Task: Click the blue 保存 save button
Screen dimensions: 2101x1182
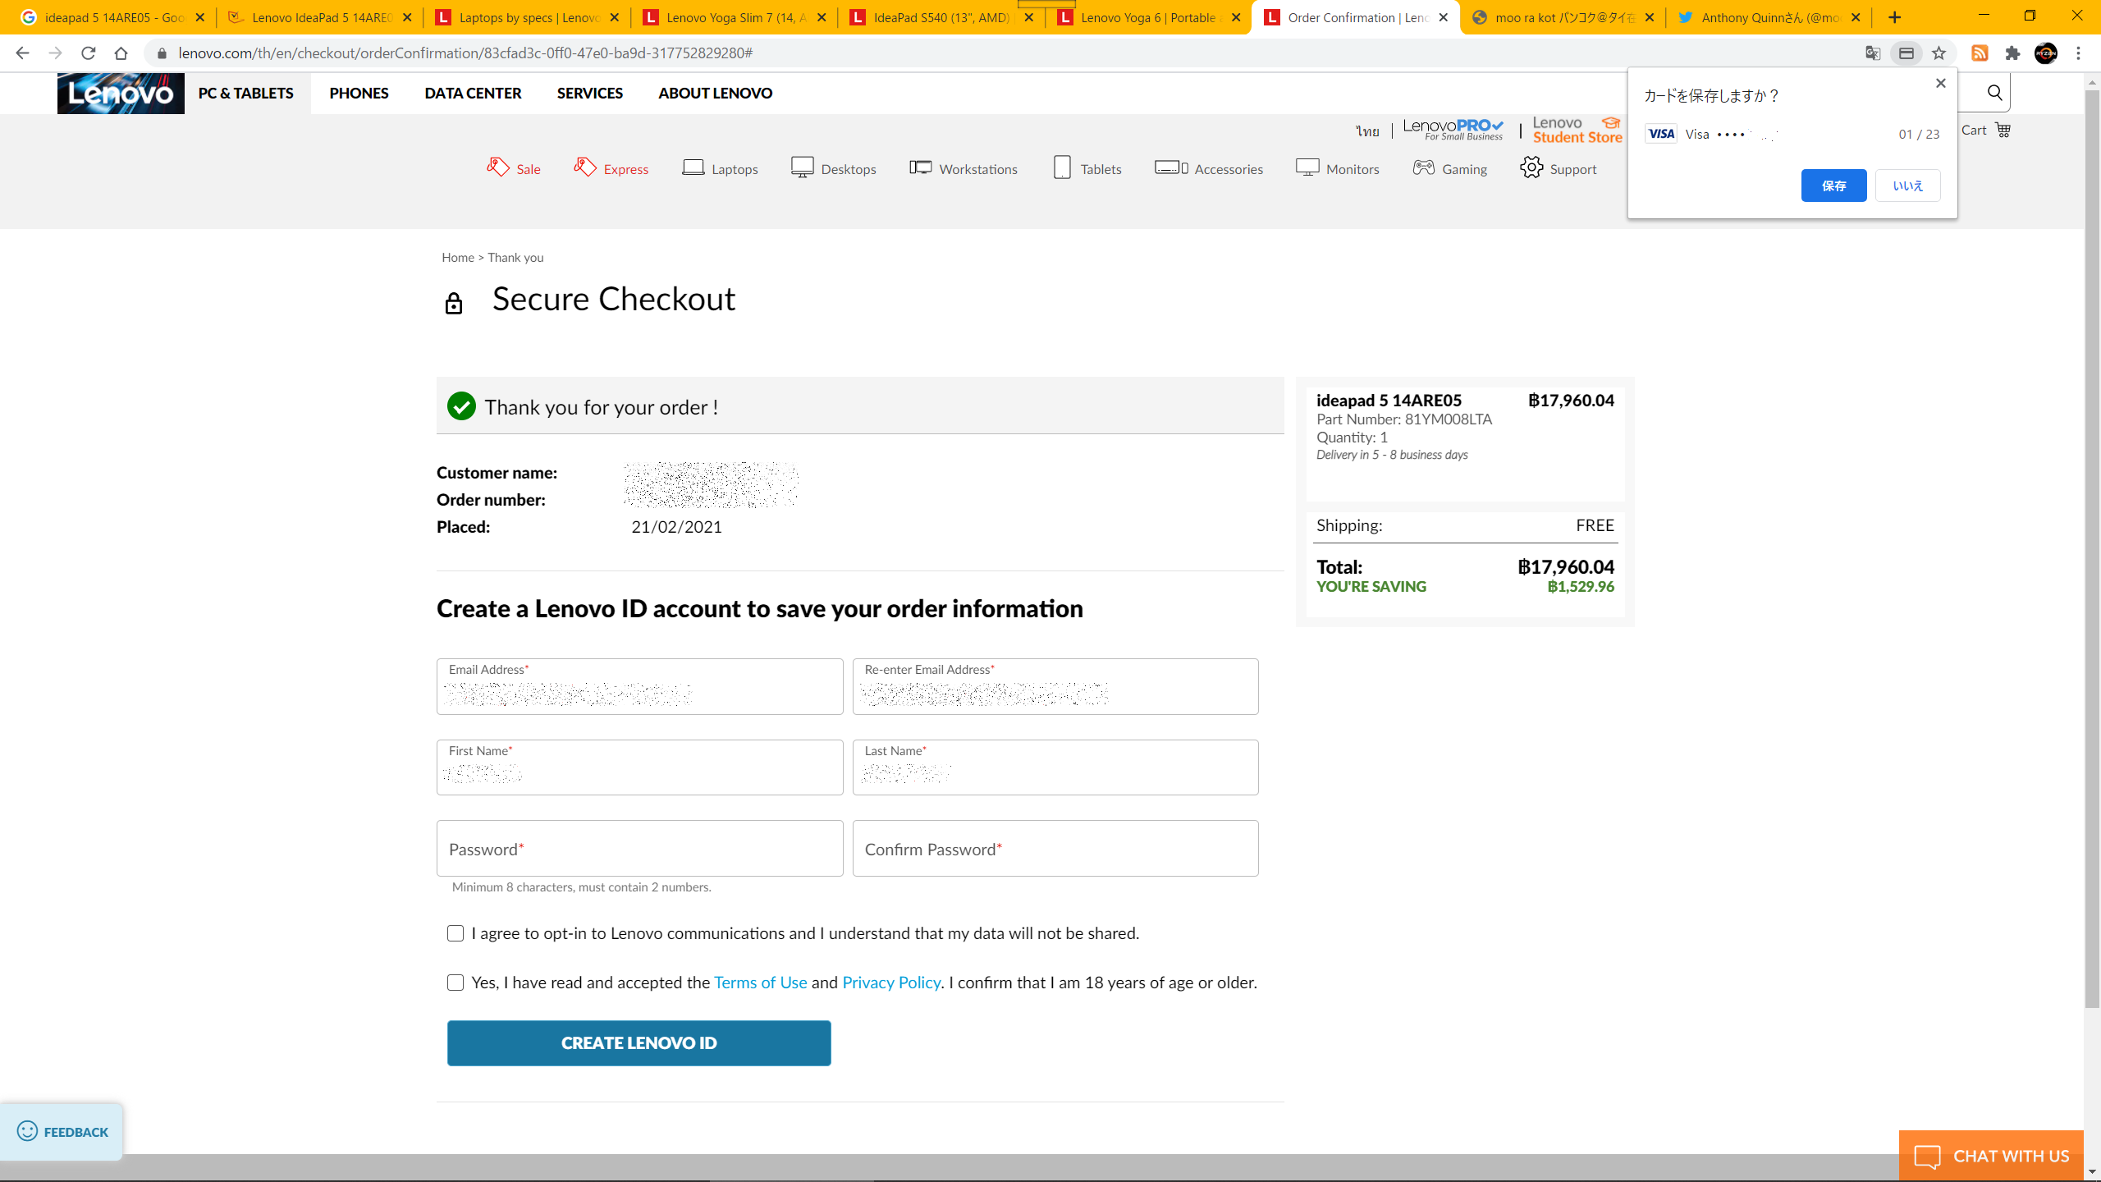Action: [x=1833, y=186]
